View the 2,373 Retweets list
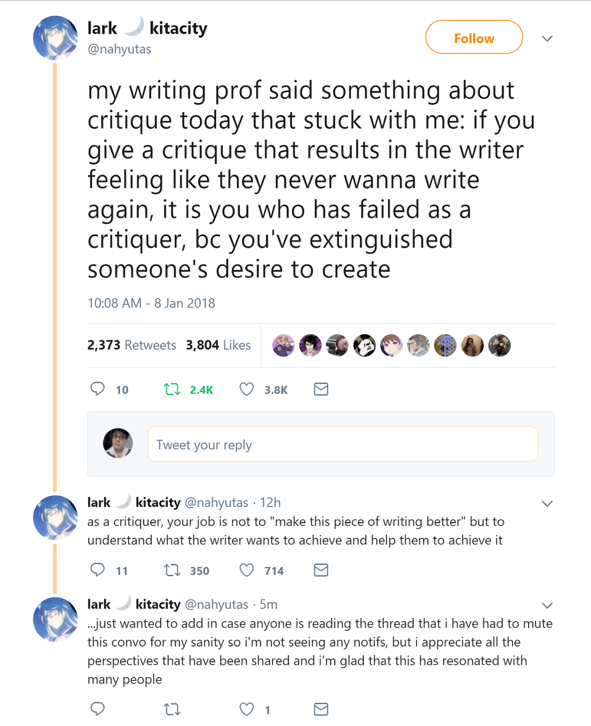The height and width of the screenshot is (726, 591). pyautogui.click(x=132, y=345)
